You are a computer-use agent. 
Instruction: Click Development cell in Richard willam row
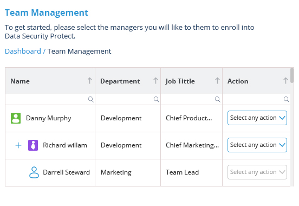click(128, 145)
